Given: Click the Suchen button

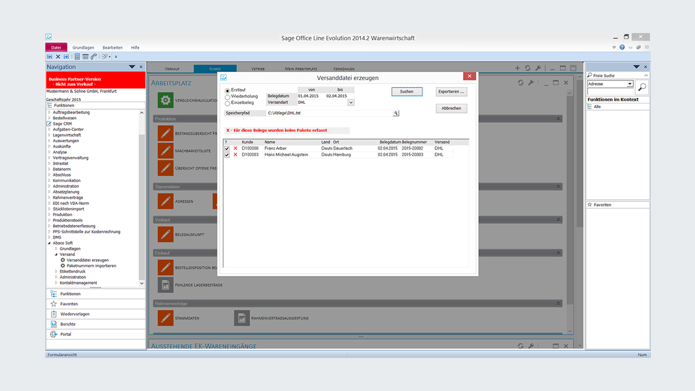Looking at the screenshot, I should pos(407,92).
